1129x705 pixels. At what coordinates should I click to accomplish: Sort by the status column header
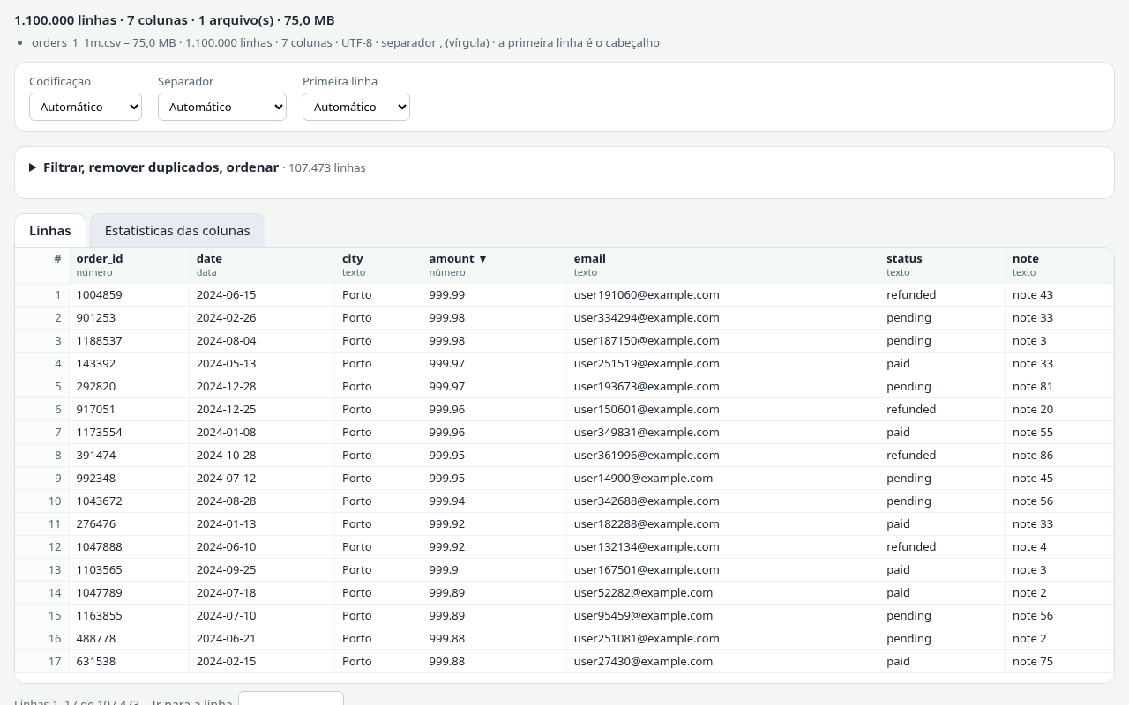942,265
